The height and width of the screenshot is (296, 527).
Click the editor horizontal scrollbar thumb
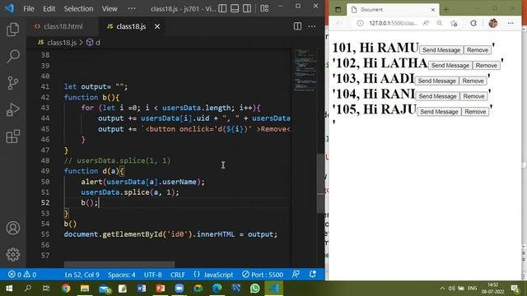coord(119,265)
